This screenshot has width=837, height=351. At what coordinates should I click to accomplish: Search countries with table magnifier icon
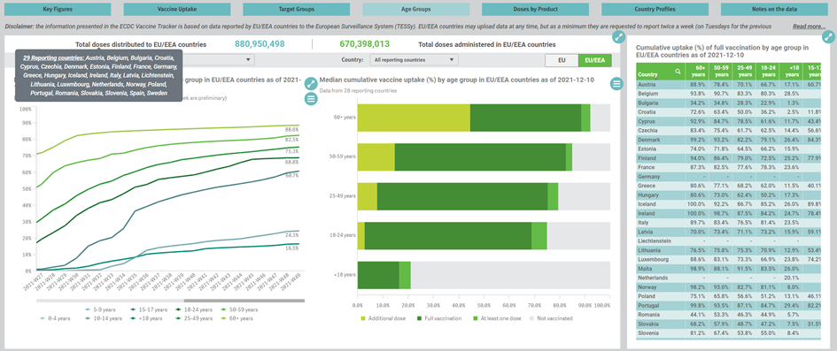(678, 71)
